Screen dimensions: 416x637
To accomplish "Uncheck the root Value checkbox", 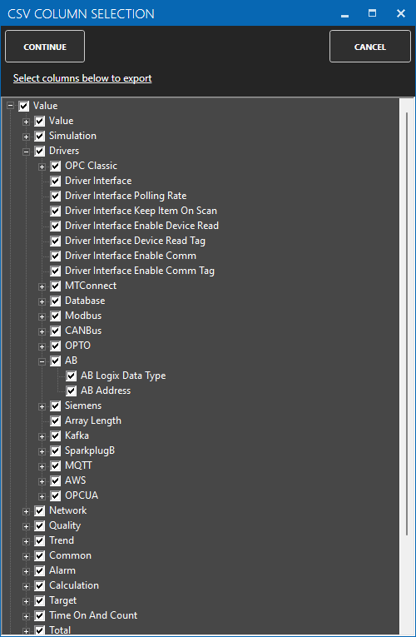I will tap(24, 106).
